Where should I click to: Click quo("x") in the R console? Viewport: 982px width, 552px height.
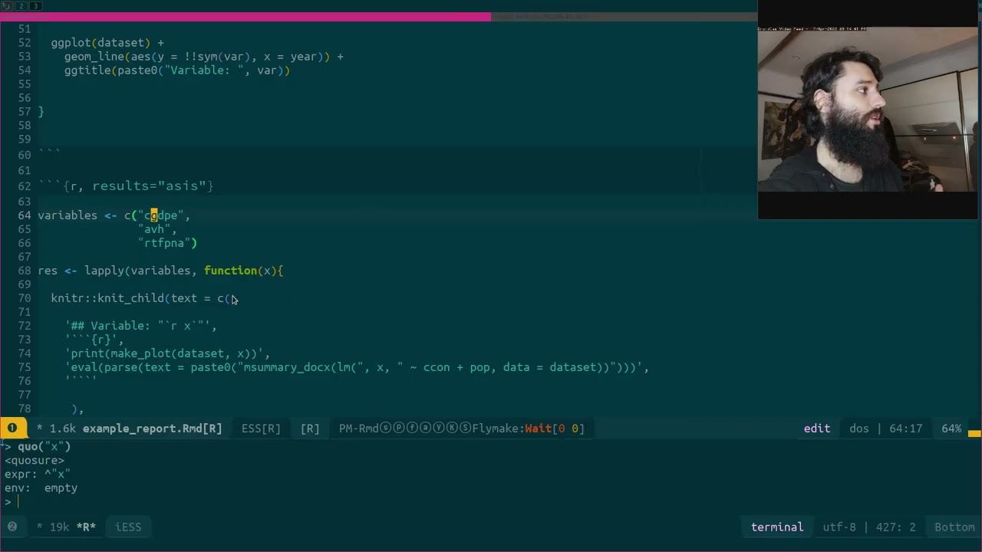(44, 446)
